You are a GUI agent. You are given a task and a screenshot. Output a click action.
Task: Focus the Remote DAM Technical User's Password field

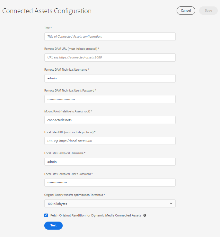(x=110, y=99)
